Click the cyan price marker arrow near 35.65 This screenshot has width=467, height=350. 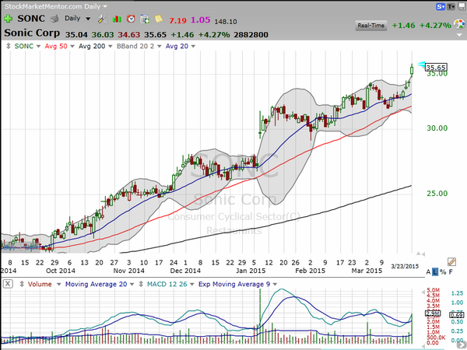click(x=421, y=65)
